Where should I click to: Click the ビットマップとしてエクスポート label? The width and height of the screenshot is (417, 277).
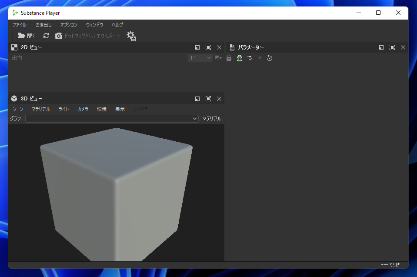(x=92, y=36)
